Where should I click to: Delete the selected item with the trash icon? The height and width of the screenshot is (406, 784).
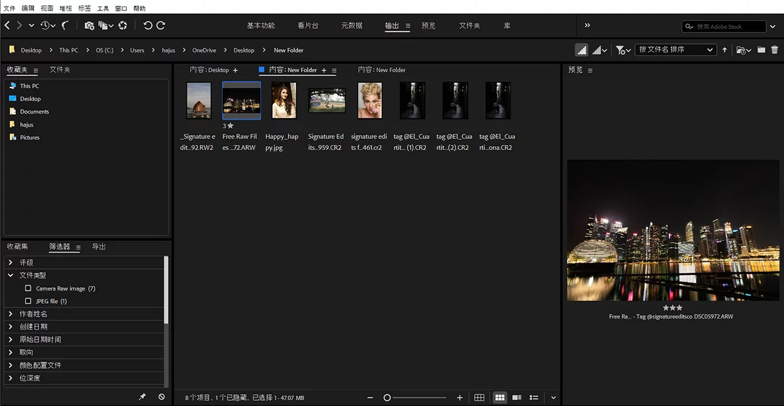click(774, 50)
